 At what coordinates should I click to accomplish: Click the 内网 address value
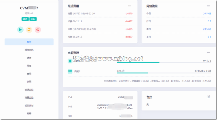point(126,116)
